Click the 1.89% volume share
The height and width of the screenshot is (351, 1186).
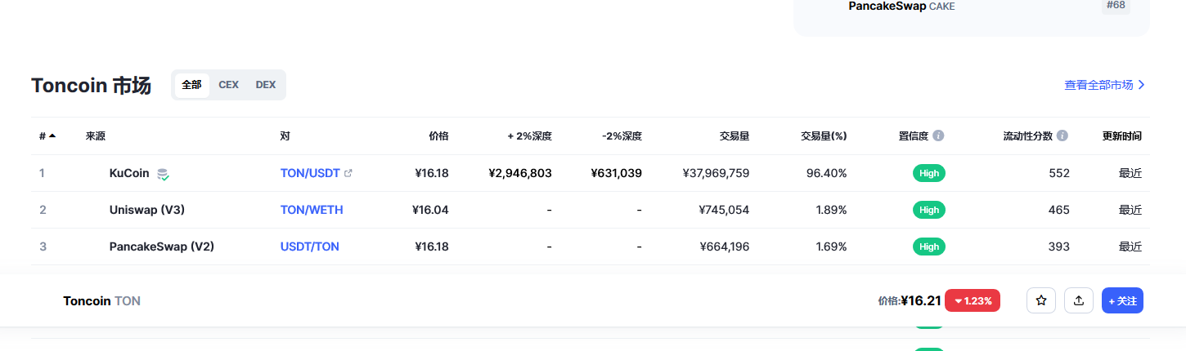[x=831, y=210]
